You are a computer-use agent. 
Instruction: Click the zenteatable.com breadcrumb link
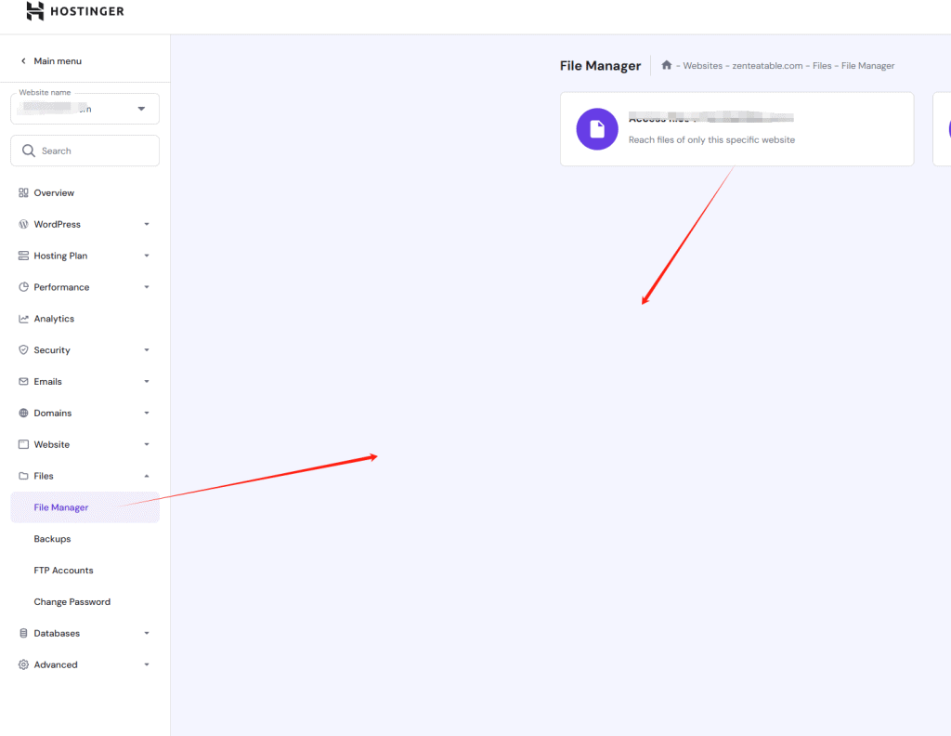click(x=767, y=66)
